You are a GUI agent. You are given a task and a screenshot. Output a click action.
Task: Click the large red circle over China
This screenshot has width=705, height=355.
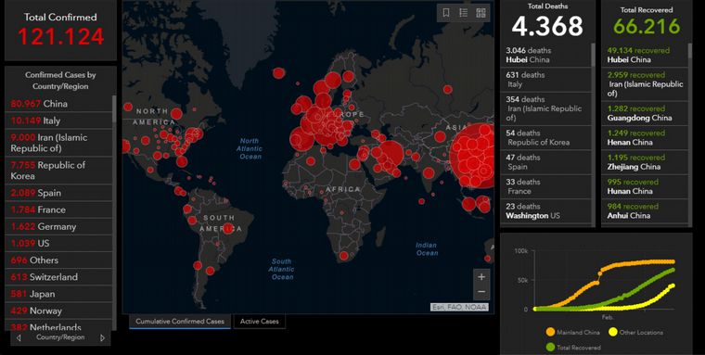pyautogui.click(x=473, y=155)
